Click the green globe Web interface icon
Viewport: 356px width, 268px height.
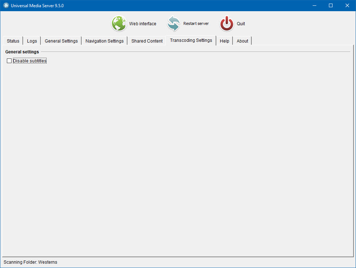119,23
